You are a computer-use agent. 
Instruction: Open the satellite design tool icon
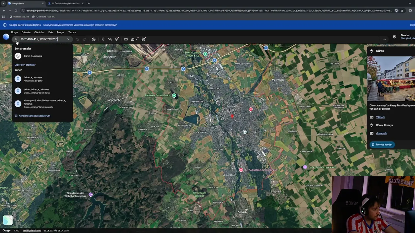click(143, 39)
